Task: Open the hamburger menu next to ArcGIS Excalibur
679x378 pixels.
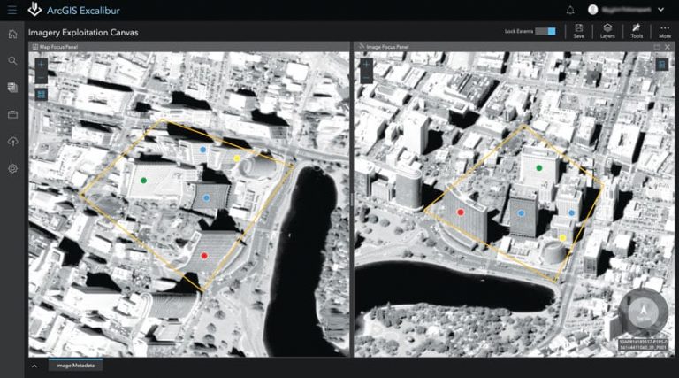Action: (x=12, y=10)
